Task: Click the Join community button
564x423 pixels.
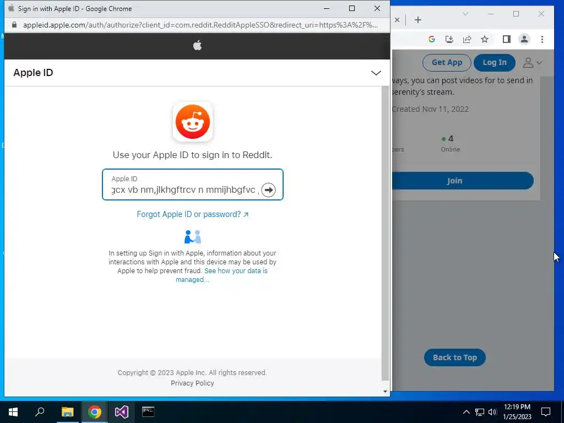Action: pyautogui.click(x=463, y=181)
